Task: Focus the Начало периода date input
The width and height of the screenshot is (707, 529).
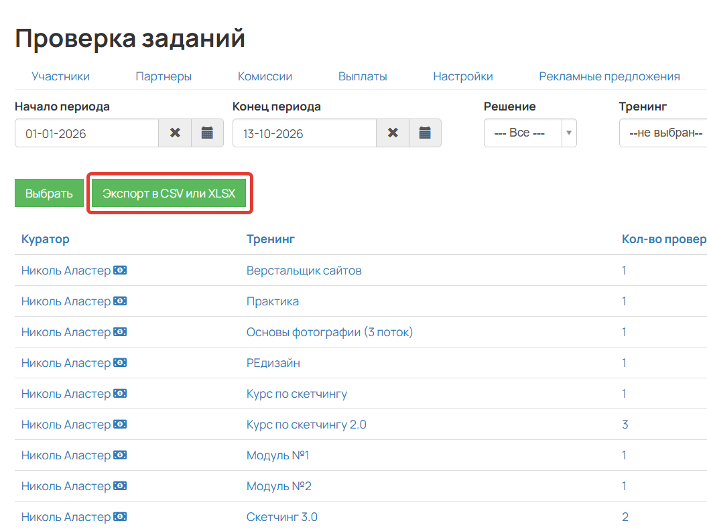Action: (86, 133)
